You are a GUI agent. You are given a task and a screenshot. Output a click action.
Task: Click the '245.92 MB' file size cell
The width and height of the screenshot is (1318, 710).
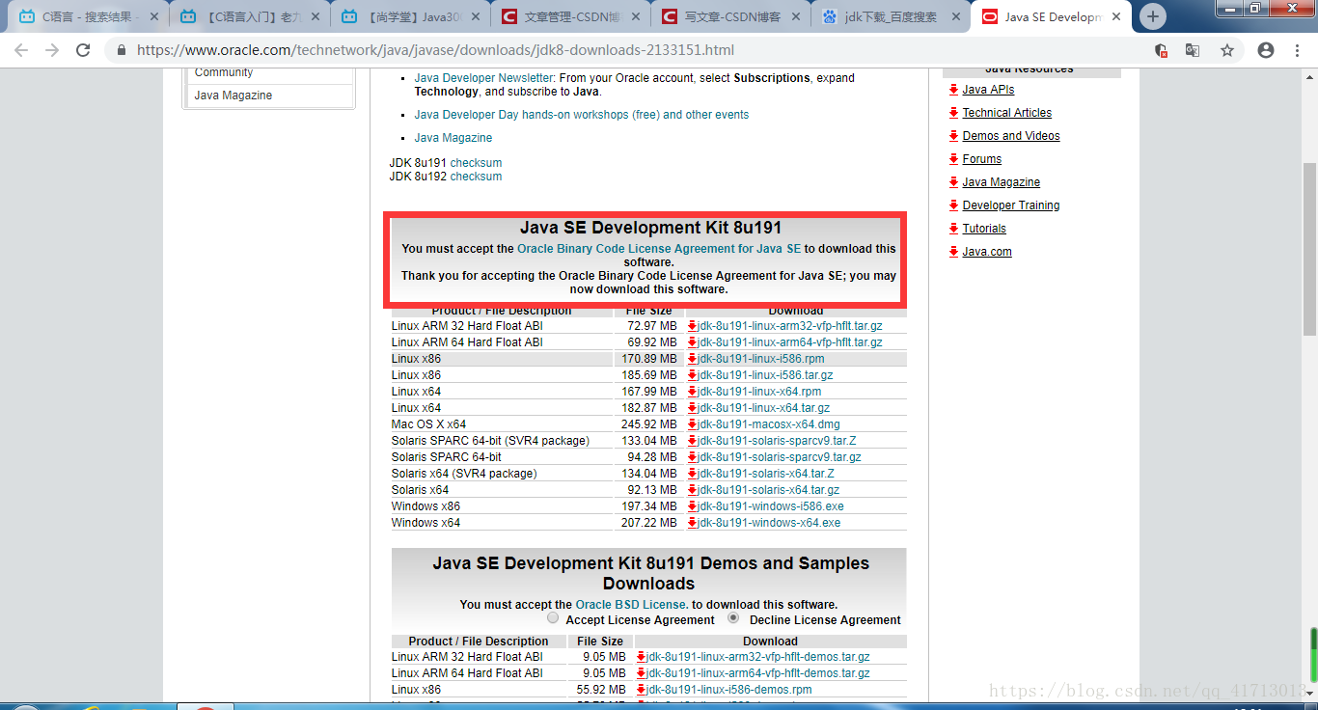click(651, 424)
